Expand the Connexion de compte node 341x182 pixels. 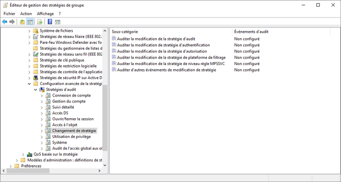pyautogui.click(x=41, y=96)
